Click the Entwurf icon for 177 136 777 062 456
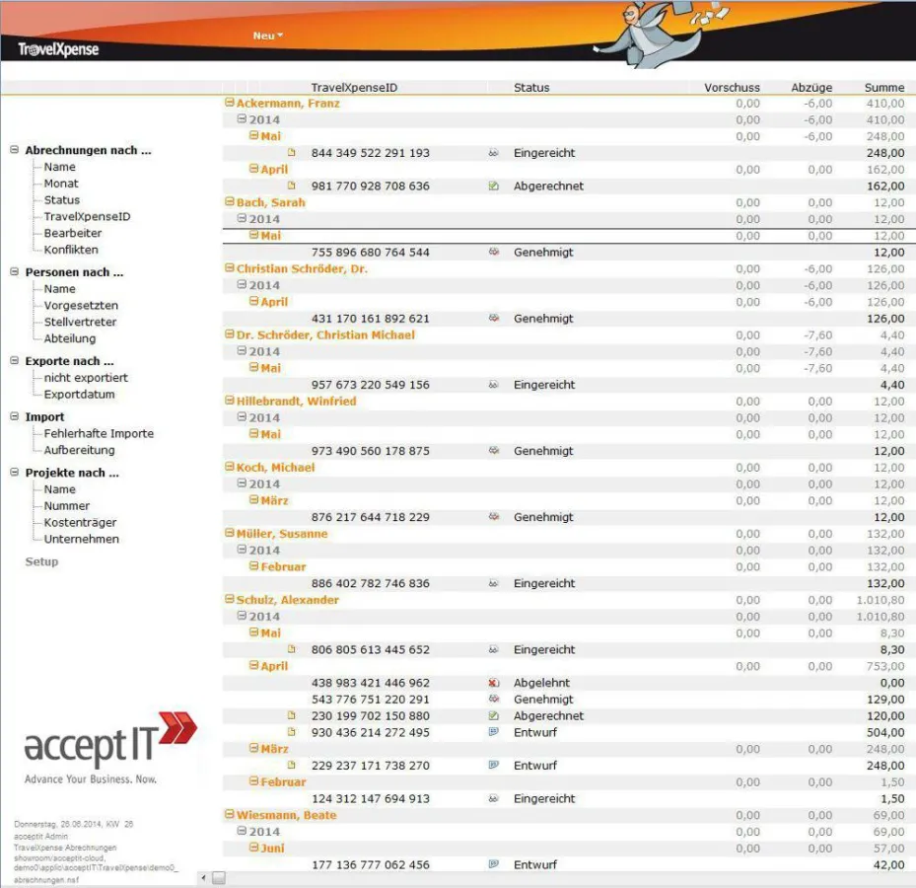 click(x=494, y=864)
